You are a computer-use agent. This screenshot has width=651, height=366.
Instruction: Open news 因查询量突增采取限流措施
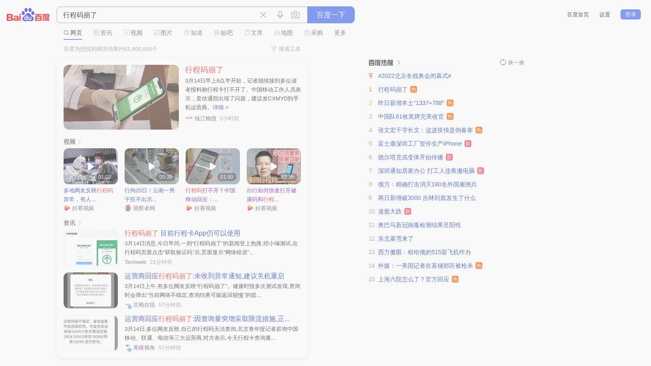207,319
